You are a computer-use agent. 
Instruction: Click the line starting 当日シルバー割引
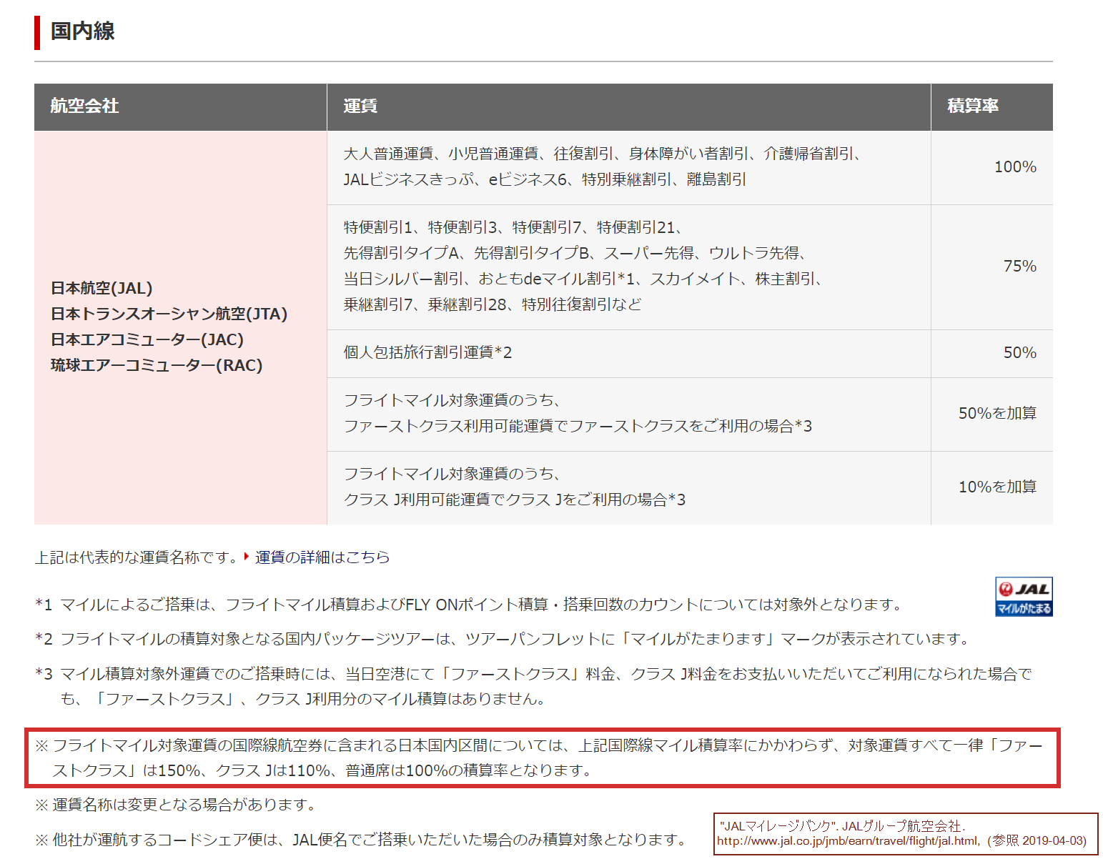[584, 279]
